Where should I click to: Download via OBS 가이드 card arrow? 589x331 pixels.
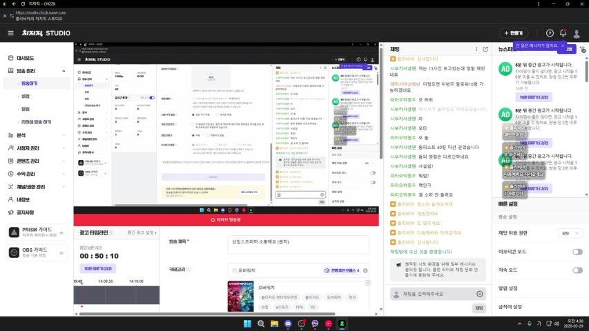pos(61,253)
